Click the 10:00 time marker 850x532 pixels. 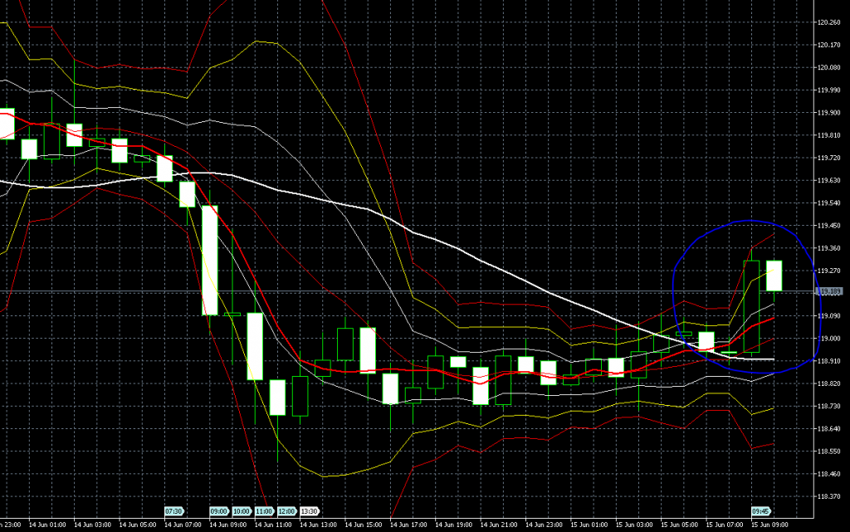pos(242,511)
